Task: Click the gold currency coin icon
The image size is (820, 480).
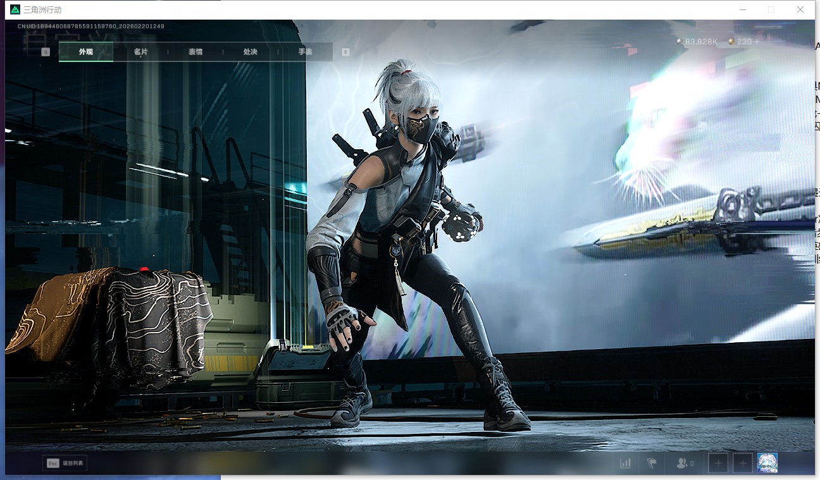Action: click(731, 42)
